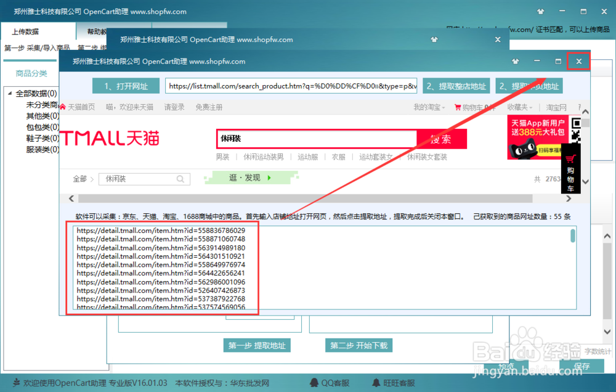Click the shirt icon in middle window title

(434, 39)
